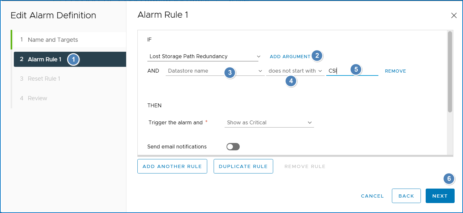Click the NEXT button
The height and width of the screenshot is (213, 463).
(440, 196)
